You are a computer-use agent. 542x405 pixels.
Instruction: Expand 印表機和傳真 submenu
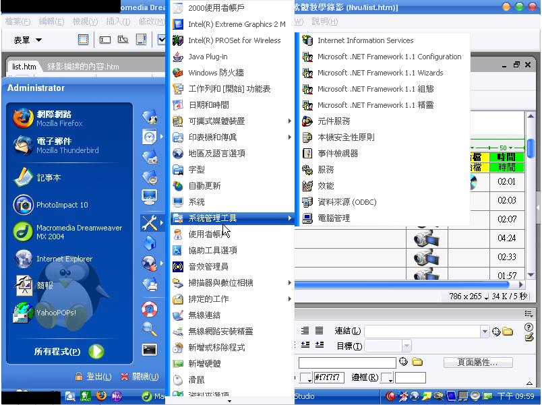pos(212,137)
